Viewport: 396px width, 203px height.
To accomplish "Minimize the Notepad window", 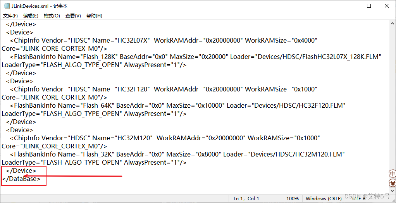I will pos(351,6).
